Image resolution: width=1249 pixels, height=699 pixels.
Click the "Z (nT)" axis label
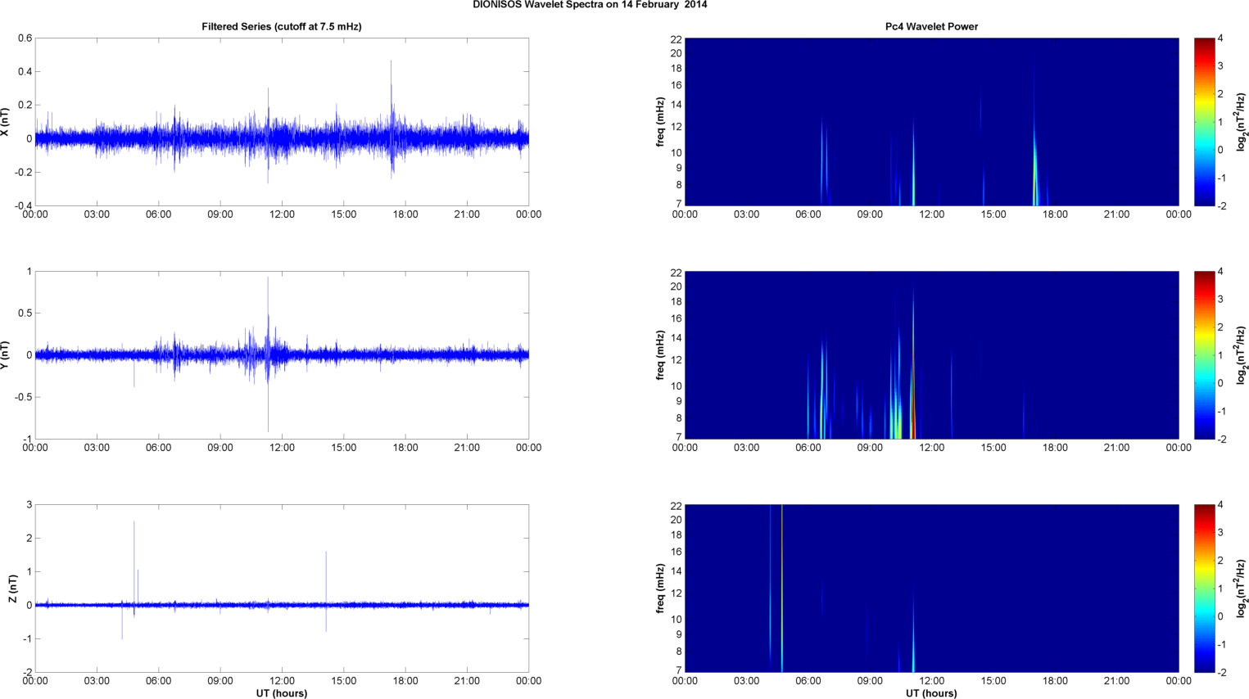pos(11,589)
